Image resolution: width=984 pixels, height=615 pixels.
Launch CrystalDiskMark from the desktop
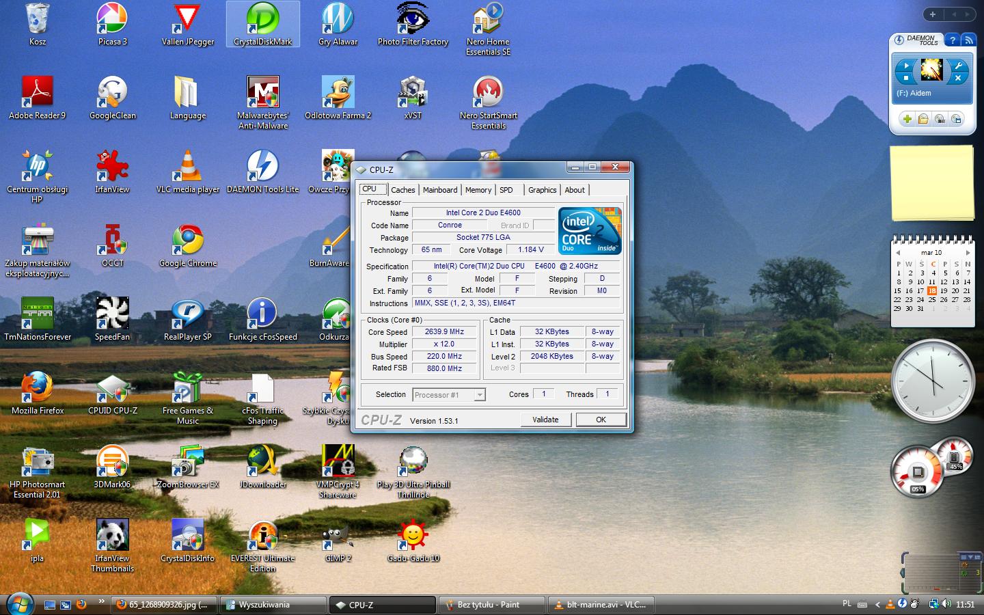tap(262, 25)
